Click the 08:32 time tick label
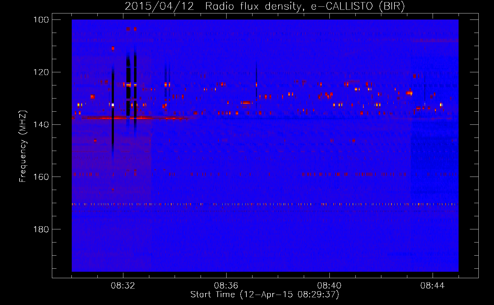This screenshot has width=494, height=305. point(123,286)
